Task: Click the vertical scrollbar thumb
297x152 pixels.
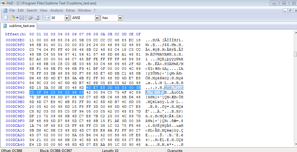Action: [x=295, y=54]
